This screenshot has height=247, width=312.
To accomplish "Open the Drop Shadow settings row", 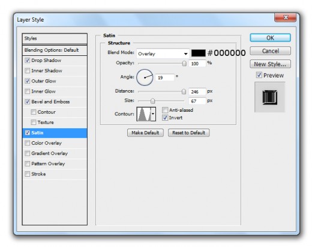I will [x=55, y=60].
